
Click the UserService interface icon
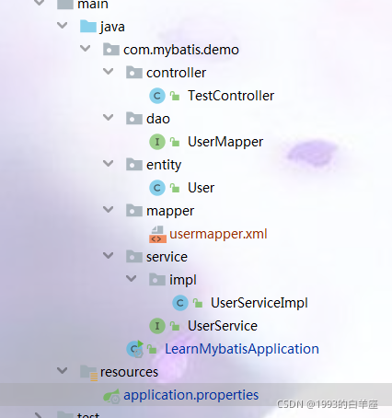157,326
